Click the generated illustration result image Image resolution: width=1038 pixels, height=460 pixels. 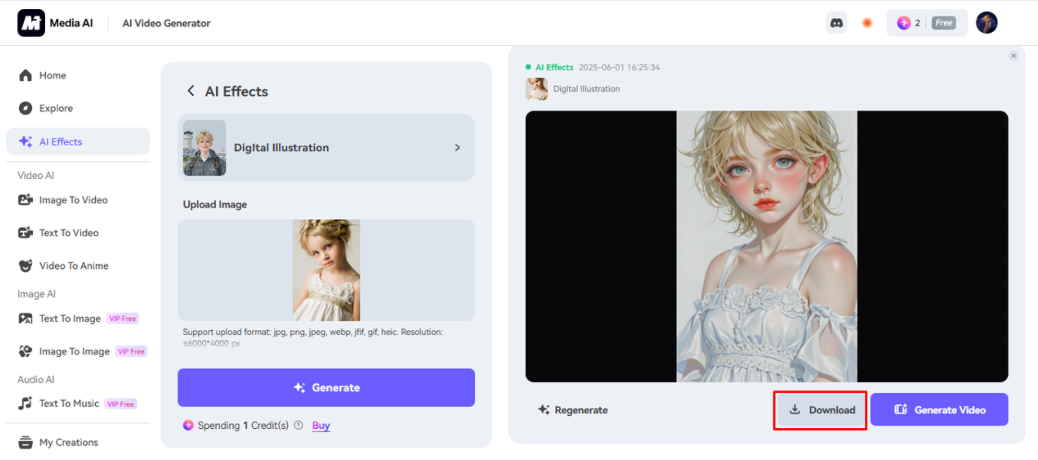coord(767,246)
